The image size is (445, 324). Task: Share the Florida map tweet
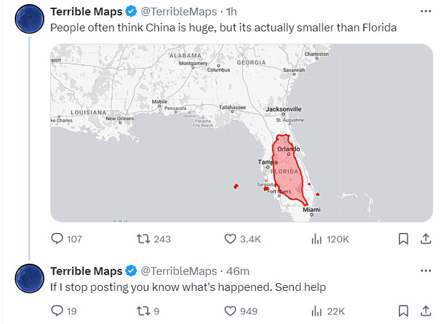425,239
